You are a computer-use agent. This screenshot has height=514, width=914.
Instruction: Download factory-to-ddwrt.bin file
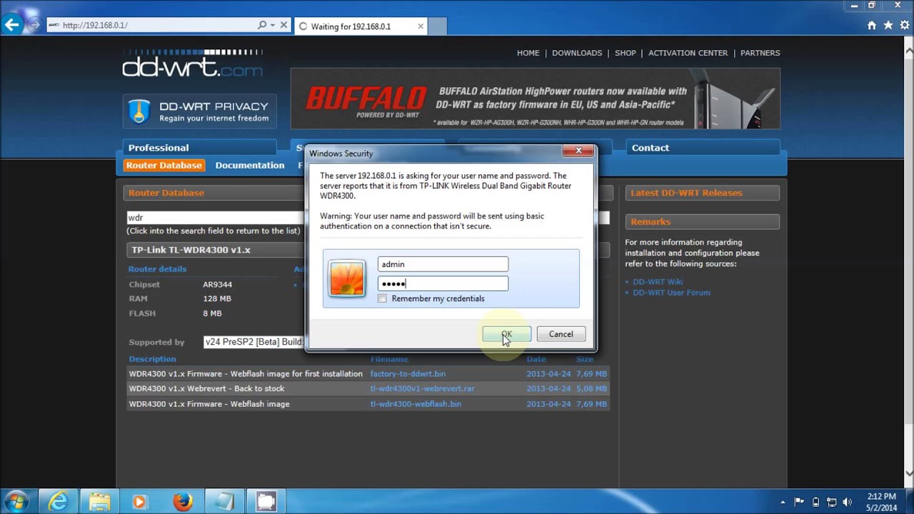click(408, 373)
